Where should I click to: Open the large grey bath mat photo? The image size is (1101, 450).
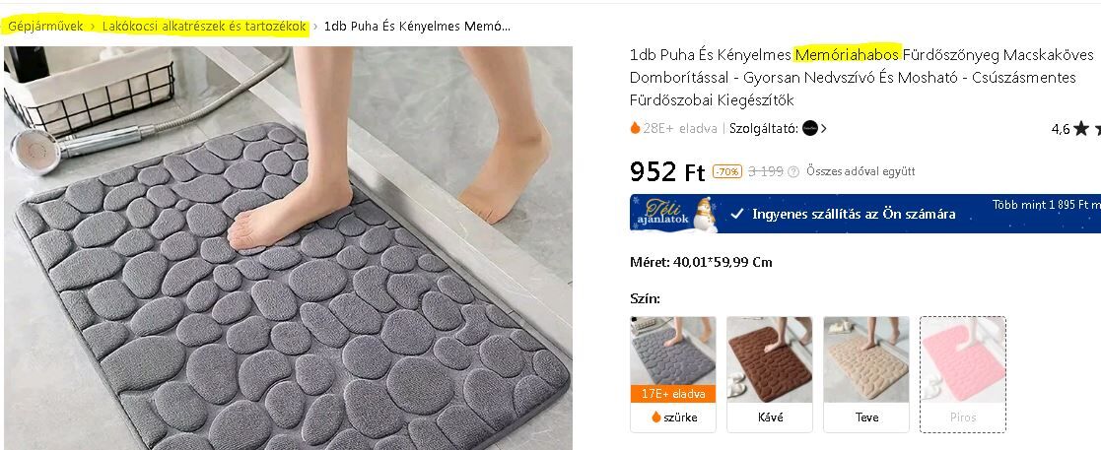(288, 248)
